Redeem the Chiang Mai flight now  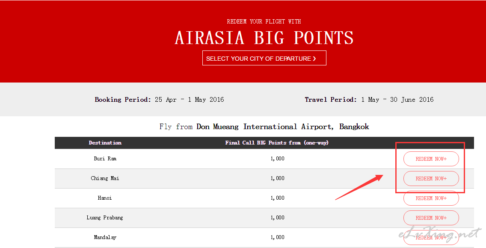coord(431,179)
